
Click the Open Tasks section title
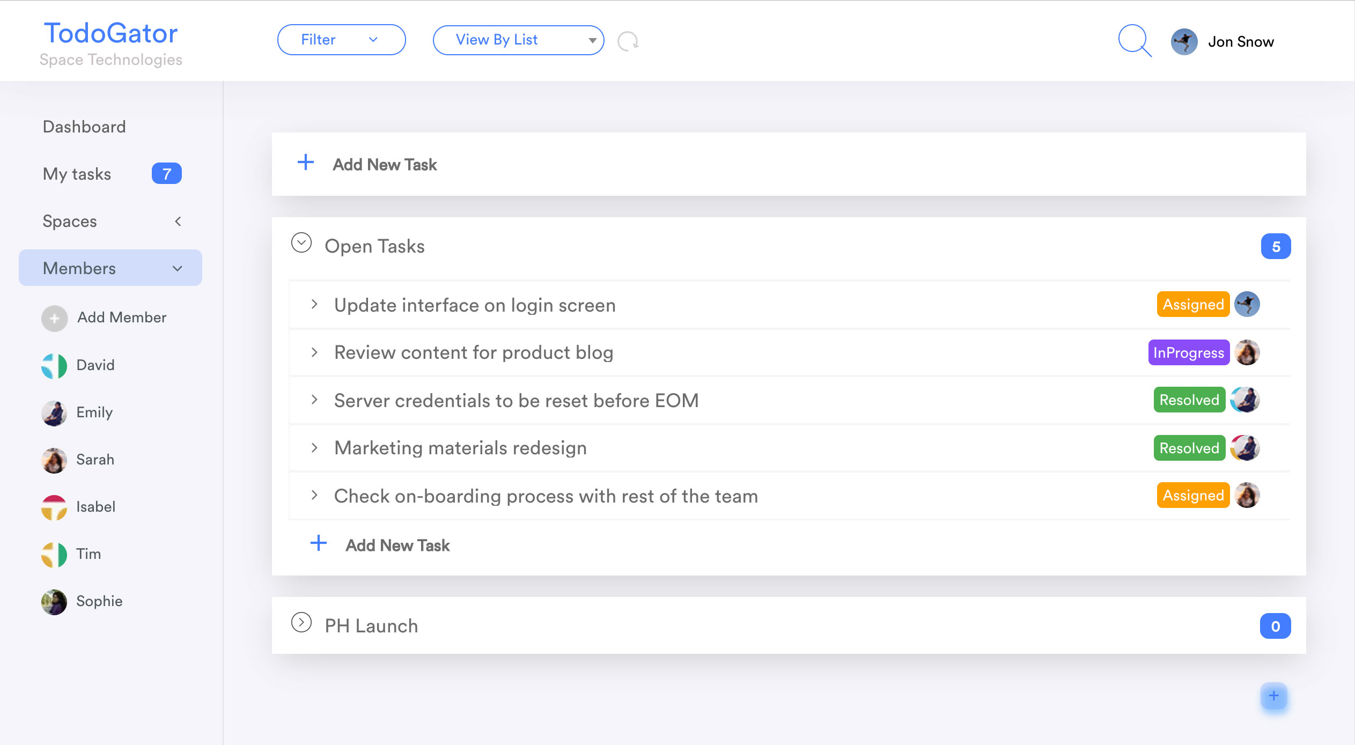tap(374, 246)
